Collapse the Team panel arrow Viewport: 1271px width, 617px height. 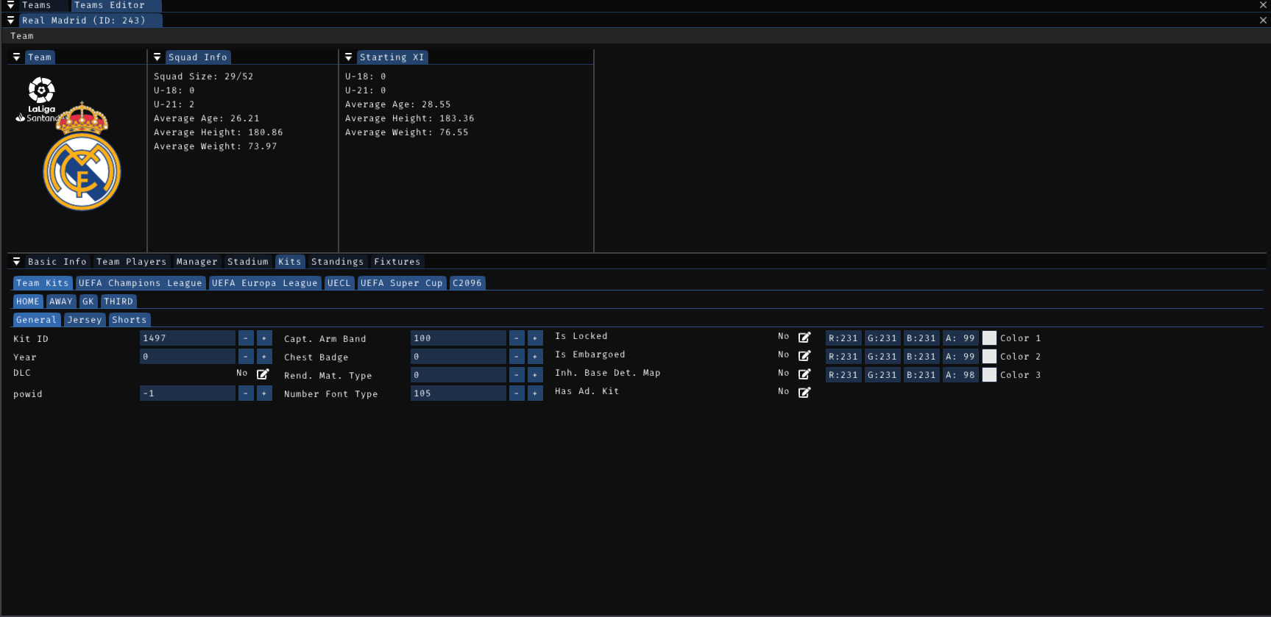click(x=16, y=57)
